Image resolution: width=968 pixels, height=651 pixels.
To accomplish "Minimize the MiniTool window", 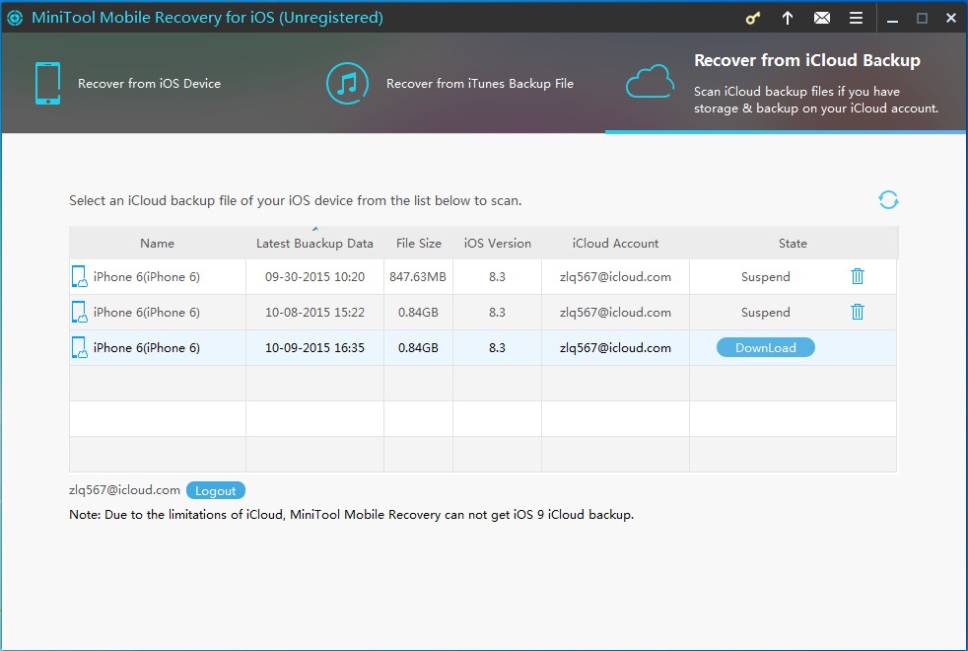I will pos(892,19).
